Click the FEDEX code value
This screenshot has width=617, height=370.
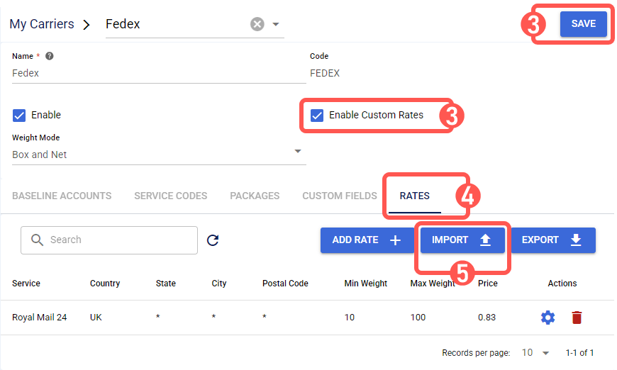pos(325,73)
